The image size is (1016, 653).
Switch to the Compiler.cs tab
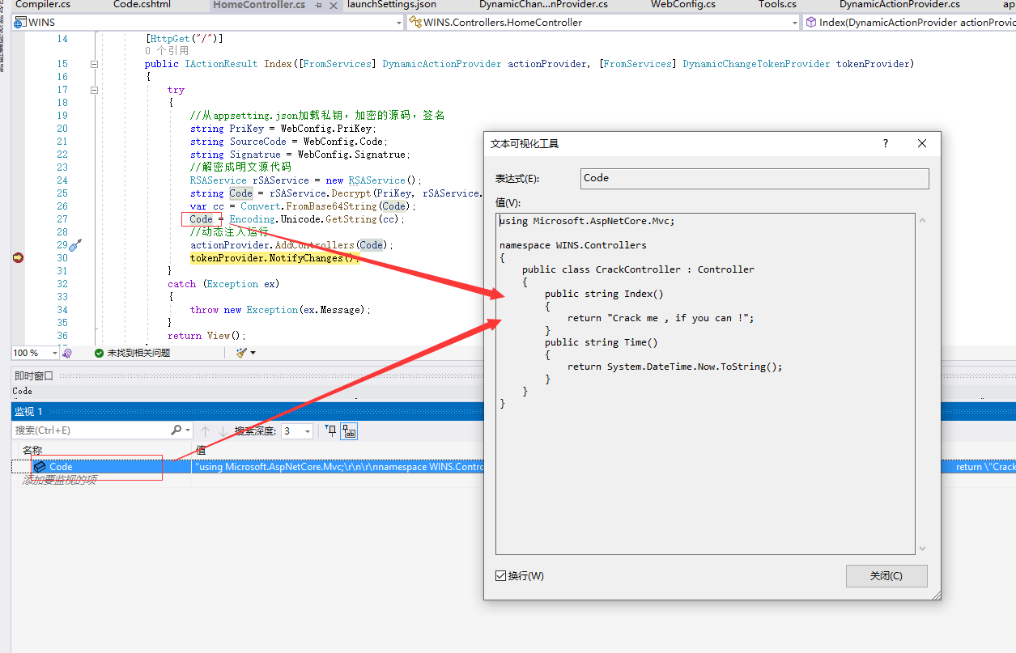coord(43,5)
